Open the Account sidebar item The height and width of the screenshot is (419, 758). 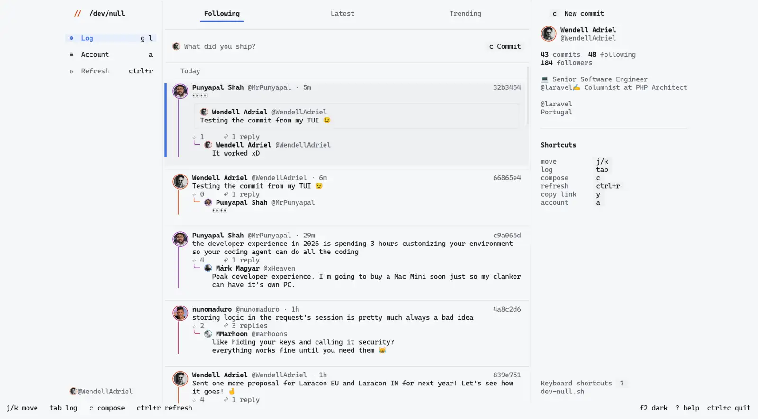(x=111, y=55)
